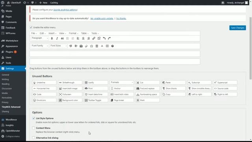The width and height of the screenshot is (252, 142).
Task: Click the Save Changes button
Action: [237, 28]
